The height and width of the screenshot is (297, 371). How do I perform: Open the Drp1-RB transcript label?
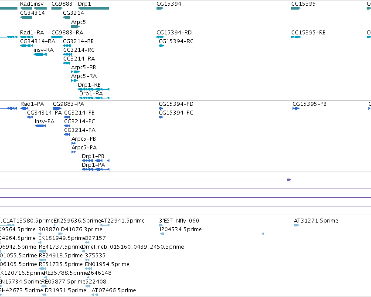[89, 84]
